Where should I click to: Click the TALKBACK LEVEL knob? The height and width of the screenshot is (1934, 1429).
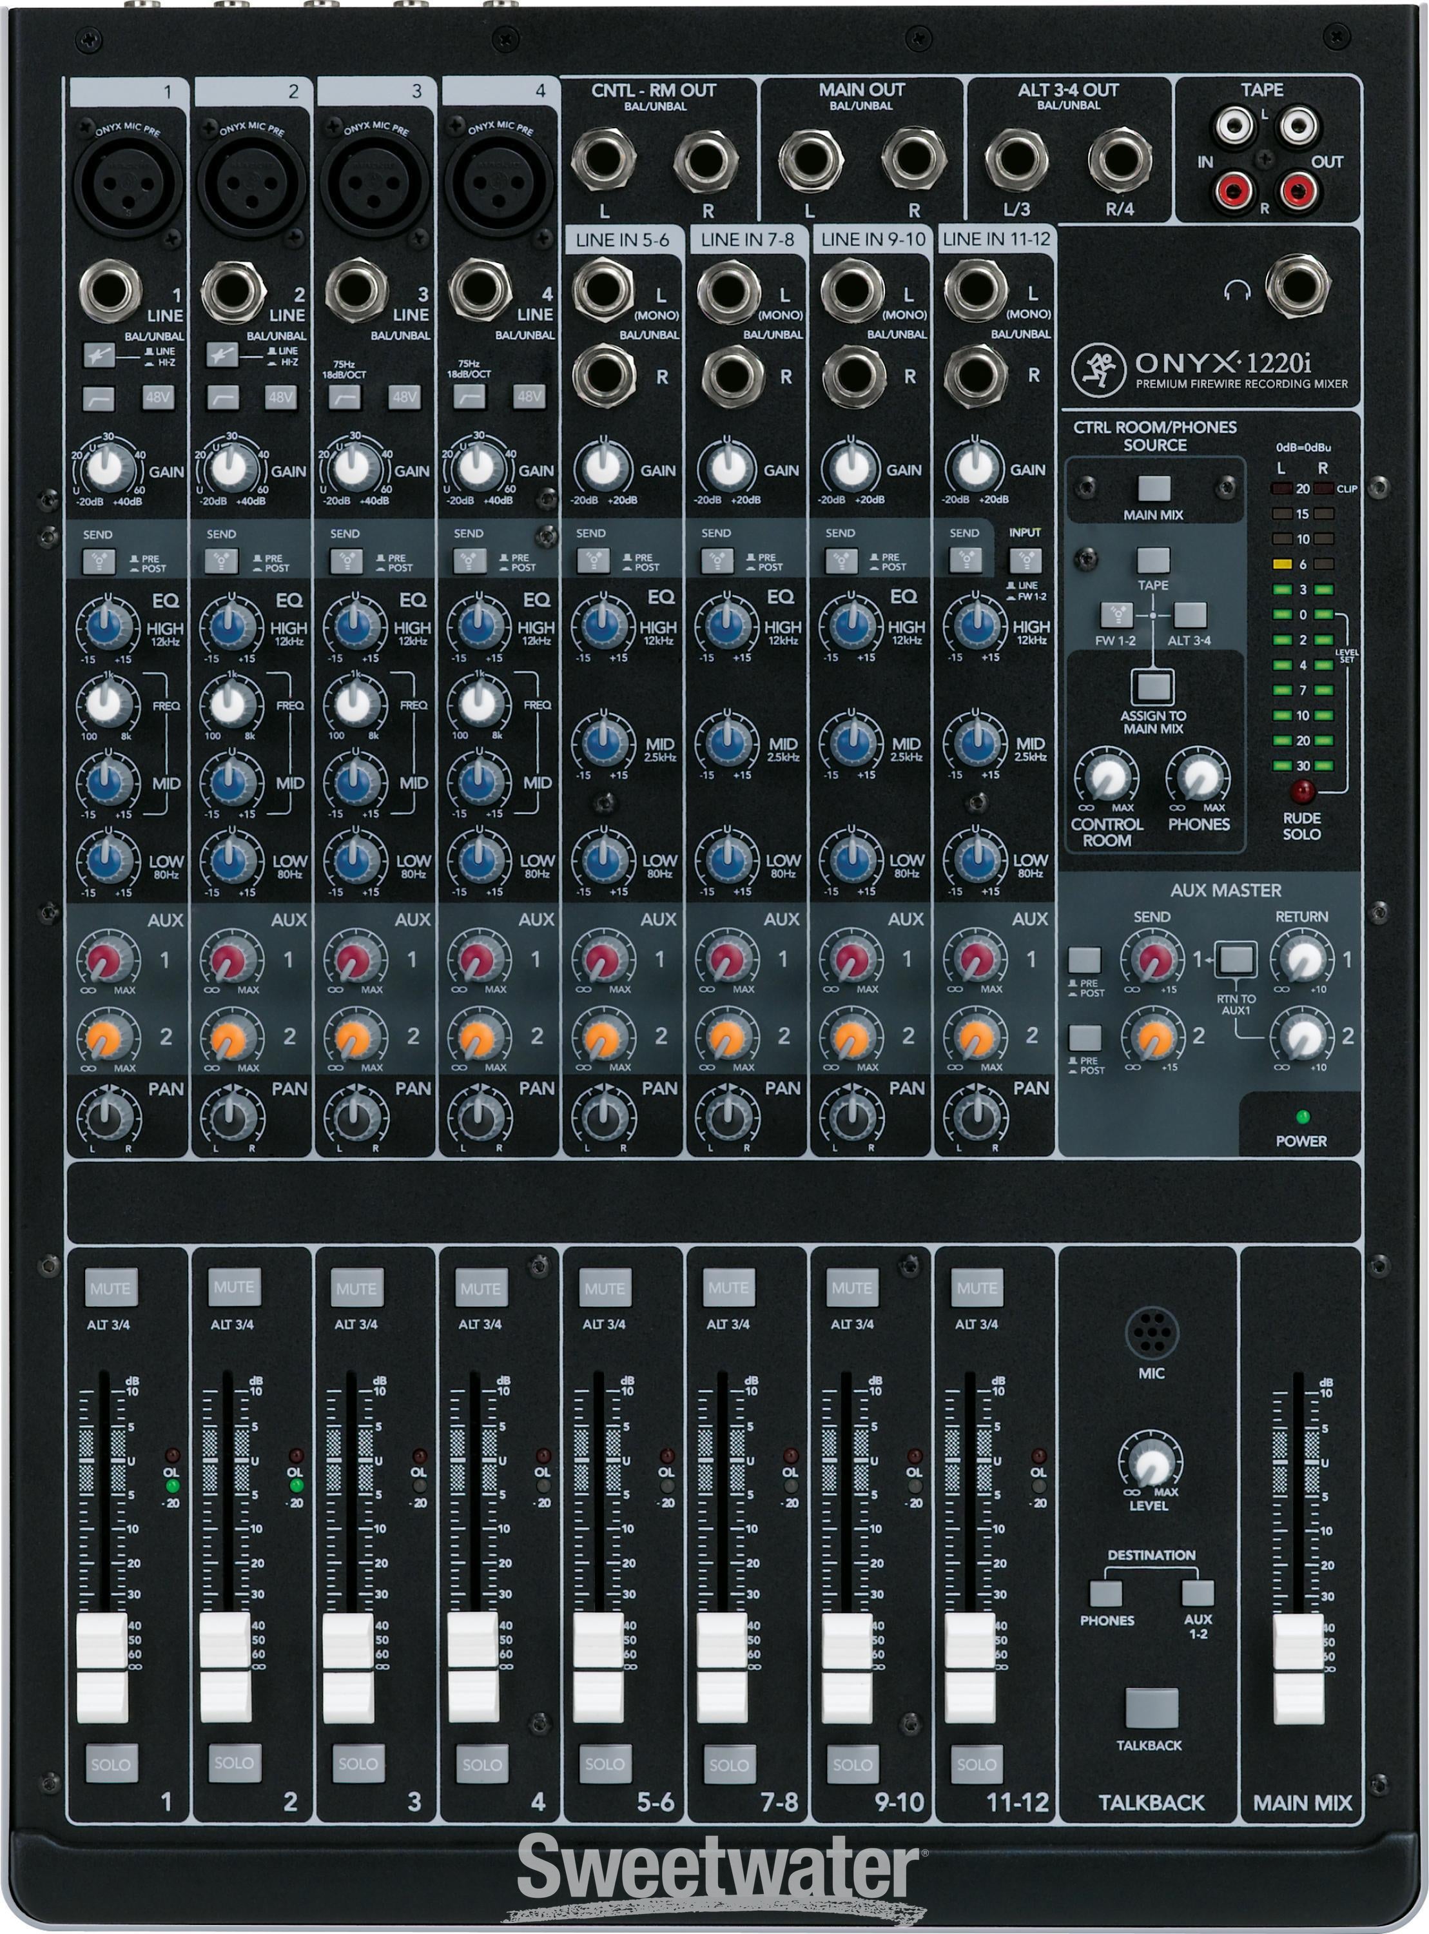tap(1151, 1465)
